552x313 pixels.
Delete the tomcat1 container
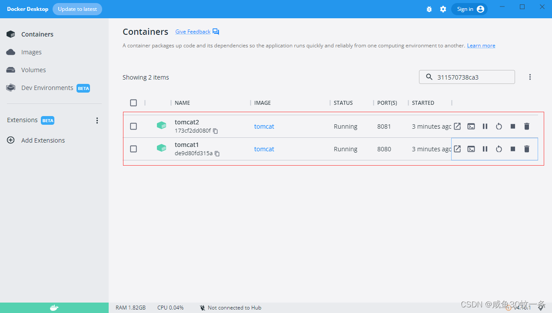point(526,149)
